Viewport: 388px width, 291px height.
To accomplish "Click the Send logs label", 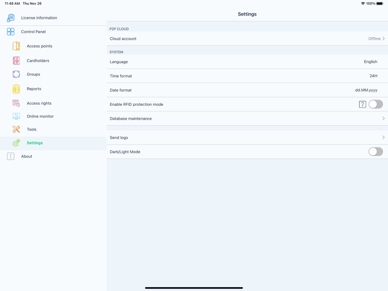I will (x=119, y=137).
